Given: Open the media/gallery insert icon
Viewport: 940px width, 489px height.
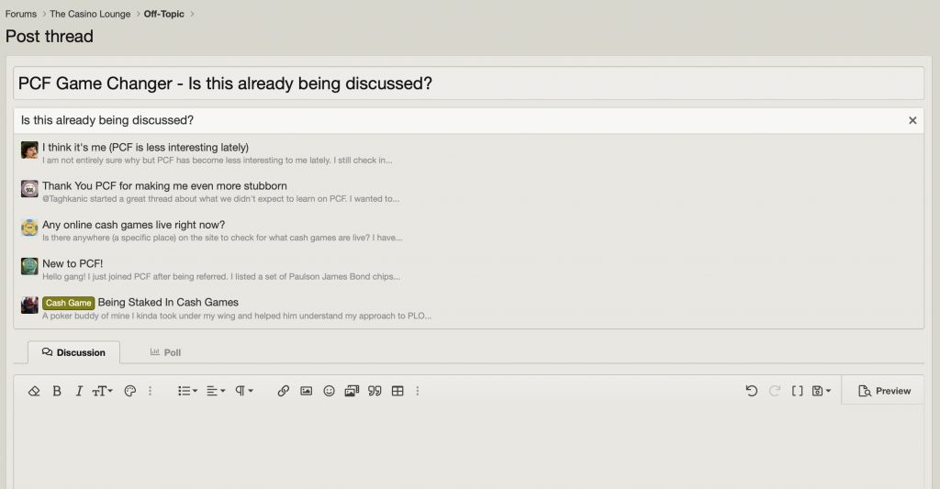Looking at the screenshot, I should (x=352, y=391).
